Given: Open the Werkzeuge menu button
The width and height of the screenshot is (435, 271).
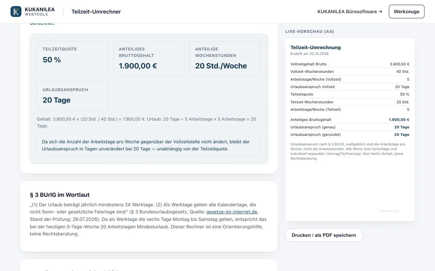Looking at the screenshot, I should [406, 12].
